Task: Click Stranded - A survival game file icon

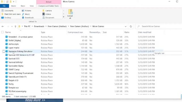Action: coord(7,37)
